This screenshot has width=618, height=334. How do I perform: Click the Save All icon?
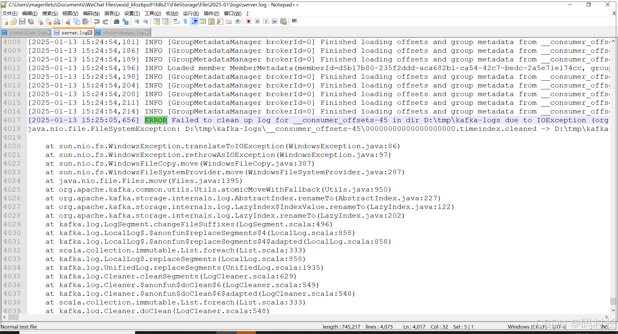pyautogui.click(x=31, y=22)
